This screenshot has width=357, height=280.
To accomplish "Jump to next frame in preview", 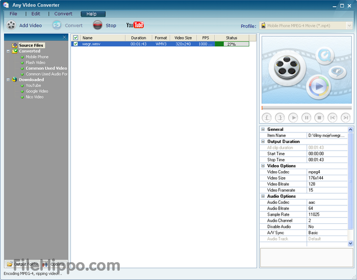I will pyautogui.click(x=346, y=118).
